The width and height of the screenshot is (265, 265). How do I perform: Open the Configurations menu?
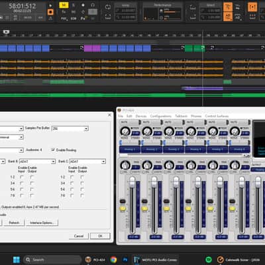(x=161, y=116)
